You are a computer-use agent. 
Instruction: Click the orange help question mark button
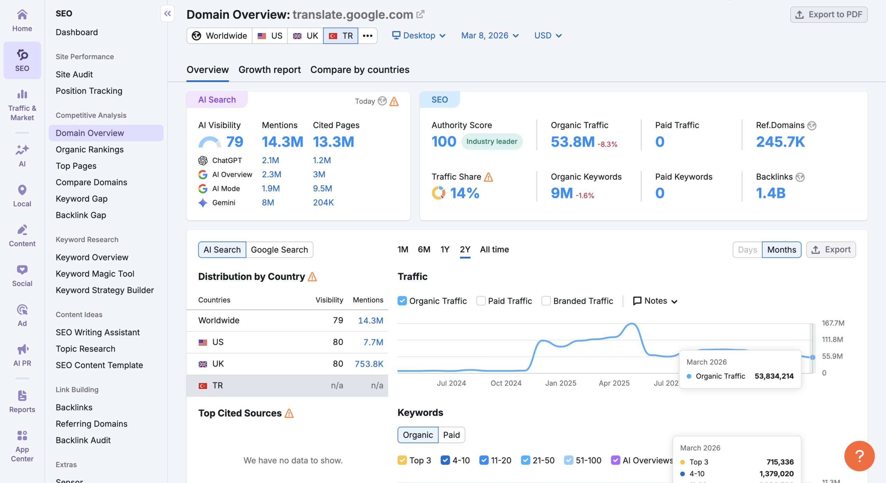click(x=859, y=456)
